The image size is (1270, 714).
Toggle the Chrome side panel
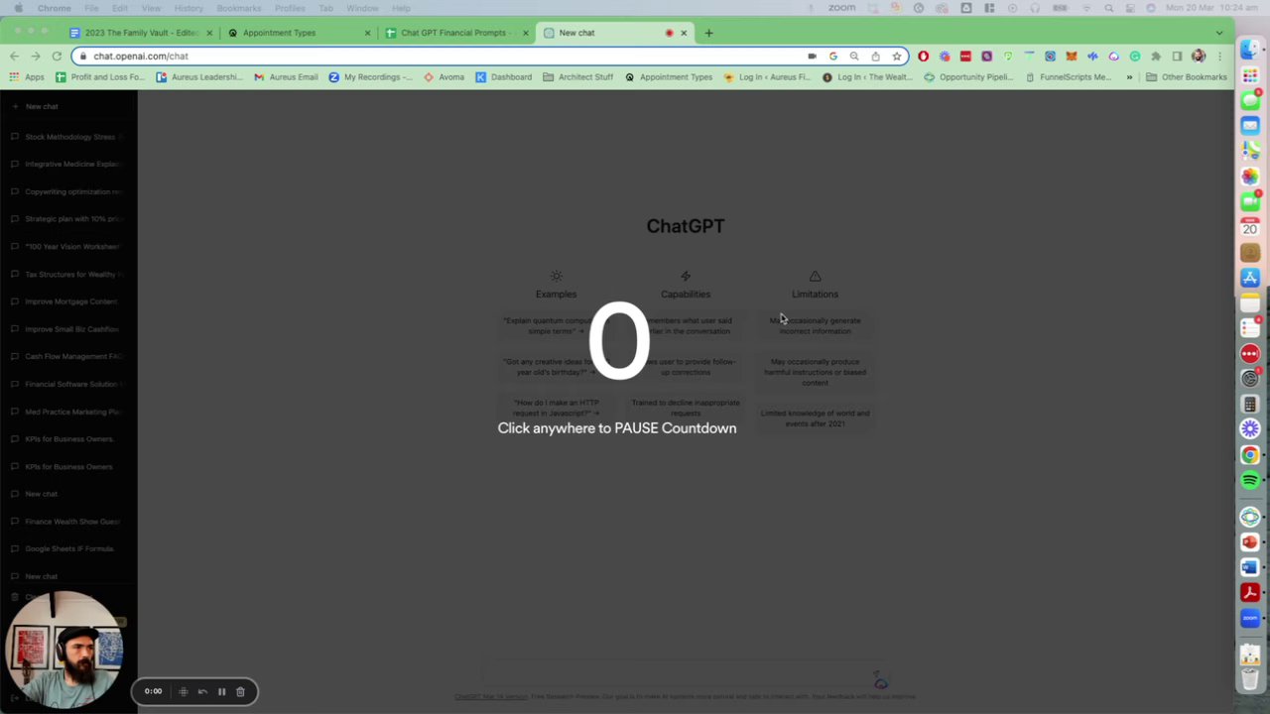1177,56
